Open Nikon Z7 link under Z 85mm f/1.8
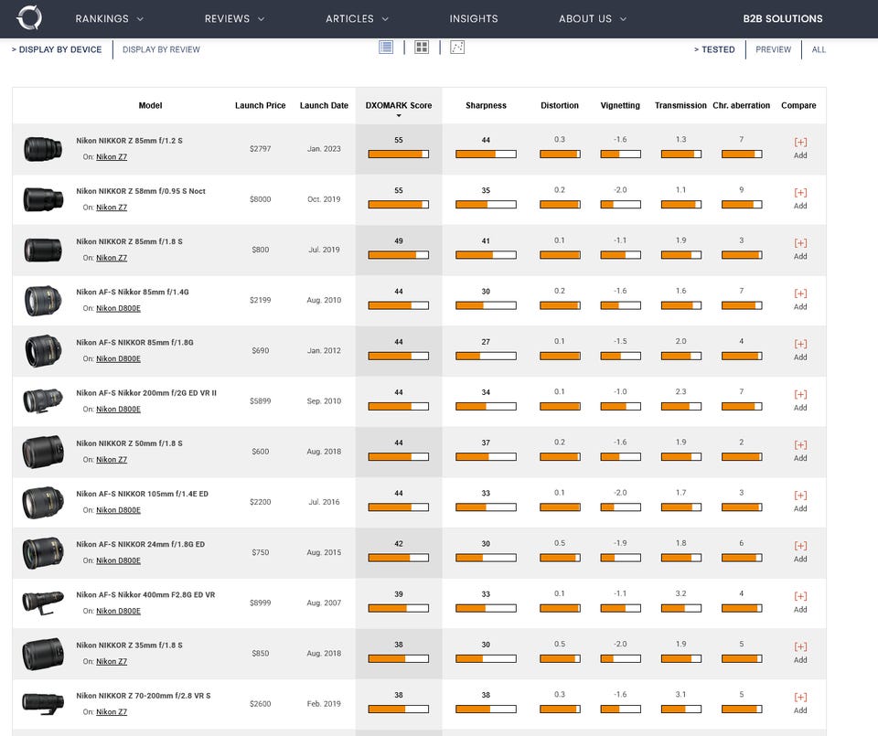The image size is (878, 736). (x=112, y=258)
